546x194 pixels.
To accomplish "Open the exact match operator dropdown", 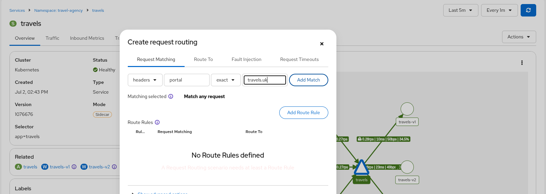I will (x=225, y=80).
